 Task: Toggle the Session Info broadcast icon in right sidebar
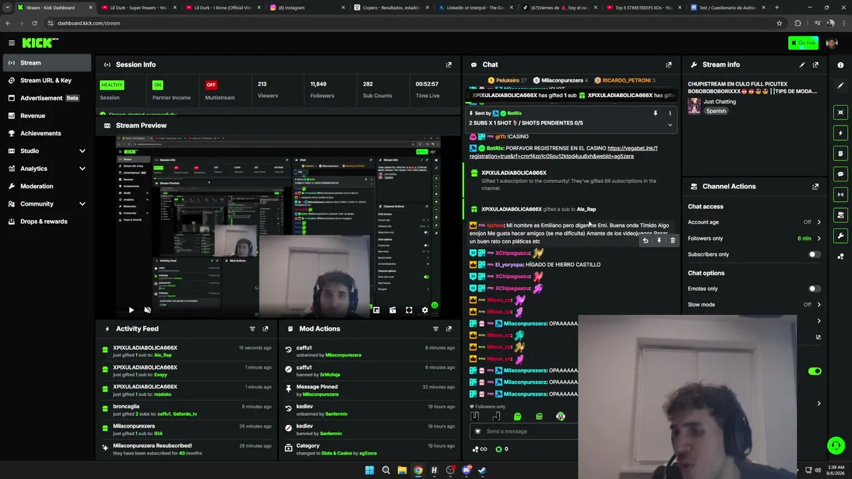click(x=841, y=195)
